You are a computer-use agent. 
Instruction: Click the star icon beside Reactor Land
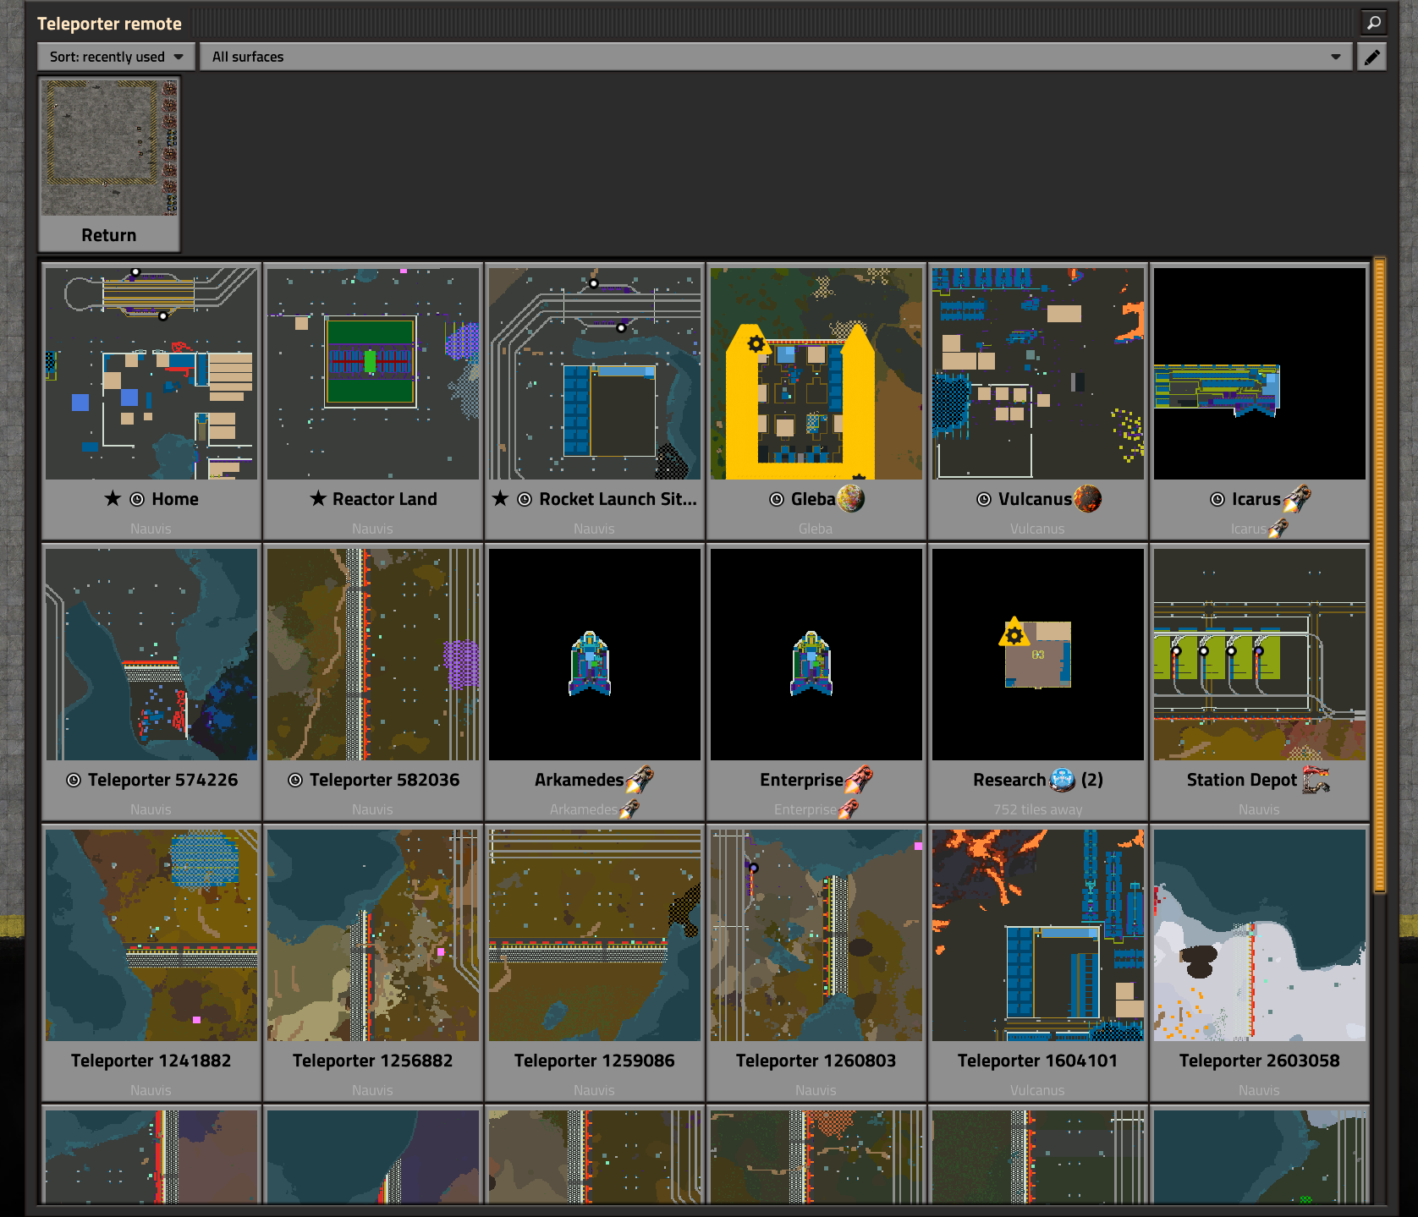(x=317, y=499)
